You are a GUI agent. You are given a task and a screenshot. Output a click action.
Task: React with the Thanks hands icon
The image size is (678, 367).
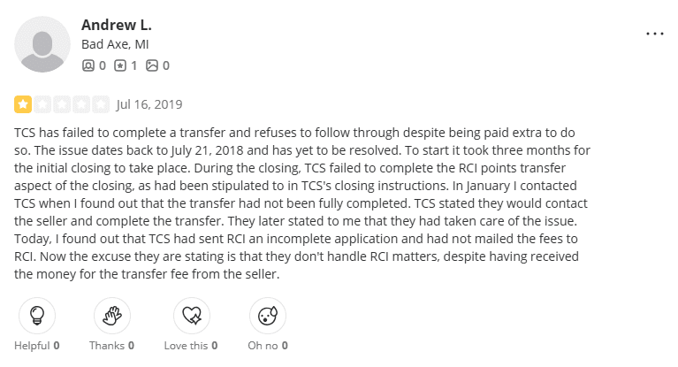[x=112, y=316]
